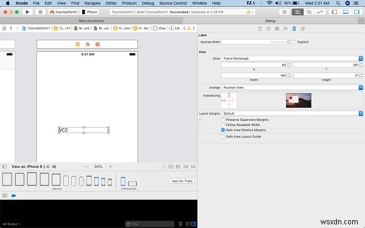Open the iPhone run destination selector

[90, 12]
